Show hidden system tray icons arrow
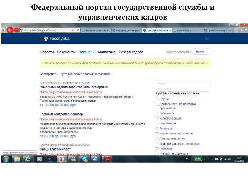Image resolution: width=248 pixels, height=186 pixels. (x=212, y=159)
